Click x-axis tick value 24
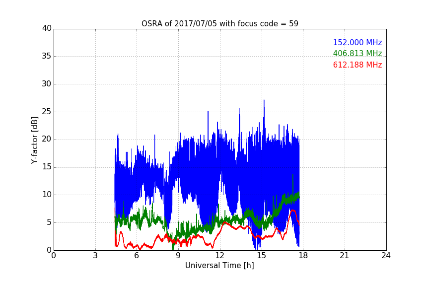The height and width of the screenshot is (286, 429). [x=386, y=256]
